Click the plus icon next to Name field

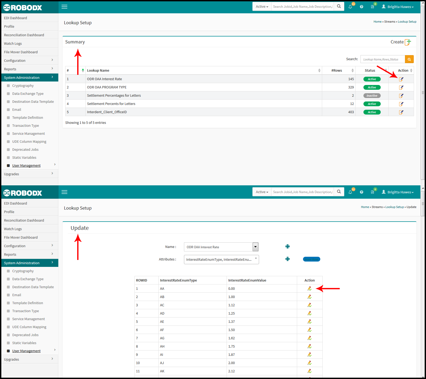coord(288,247)
